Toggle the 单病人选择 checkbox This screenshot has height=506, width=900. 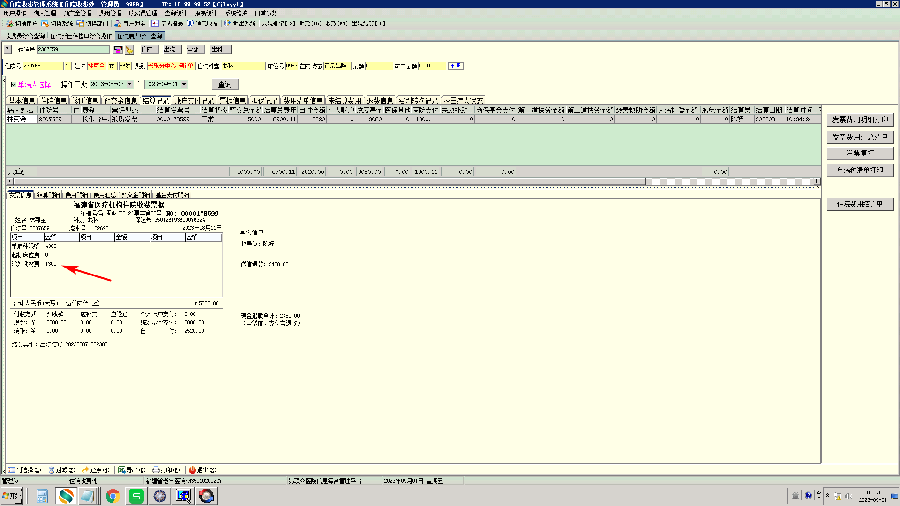14,85
